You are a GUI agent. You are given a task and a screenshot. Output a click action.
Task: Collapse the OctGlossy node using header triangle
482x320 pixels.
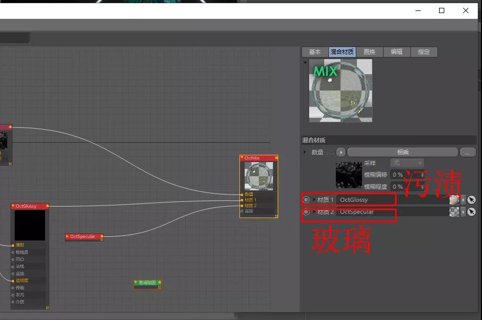[13, 206]
